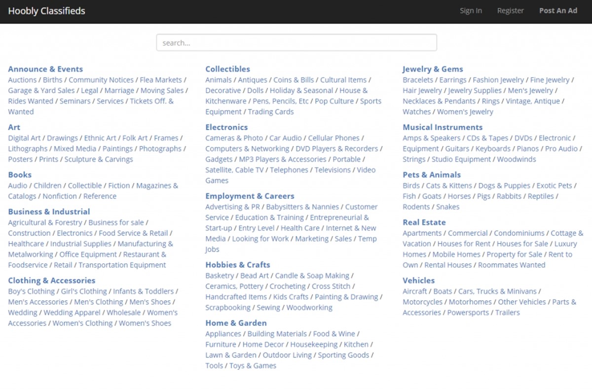This screenshot has width=592, height=390.
Task: Open the Sign In page
Action: 471,11
